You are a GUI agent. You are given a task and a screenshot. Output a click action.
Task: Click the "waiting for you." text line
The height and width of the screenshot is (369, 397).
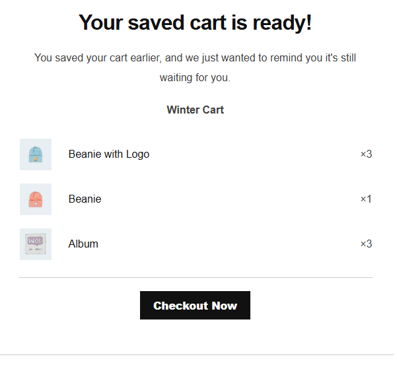[195, 78]
